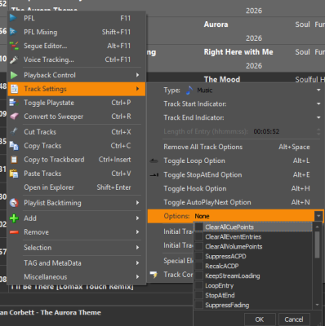Select the 'Right Here with Me' playlist title
Screen dimensions: 325x326
[x=238, y=52]
